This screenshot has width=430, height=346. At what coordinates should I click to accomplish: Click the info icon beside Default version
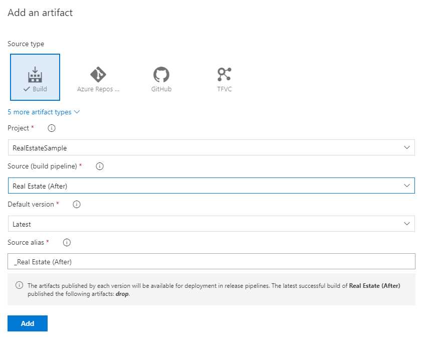[76, 204]
